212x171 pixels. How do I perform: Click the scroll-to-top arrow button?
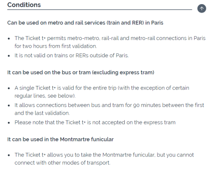pos(202,9)
